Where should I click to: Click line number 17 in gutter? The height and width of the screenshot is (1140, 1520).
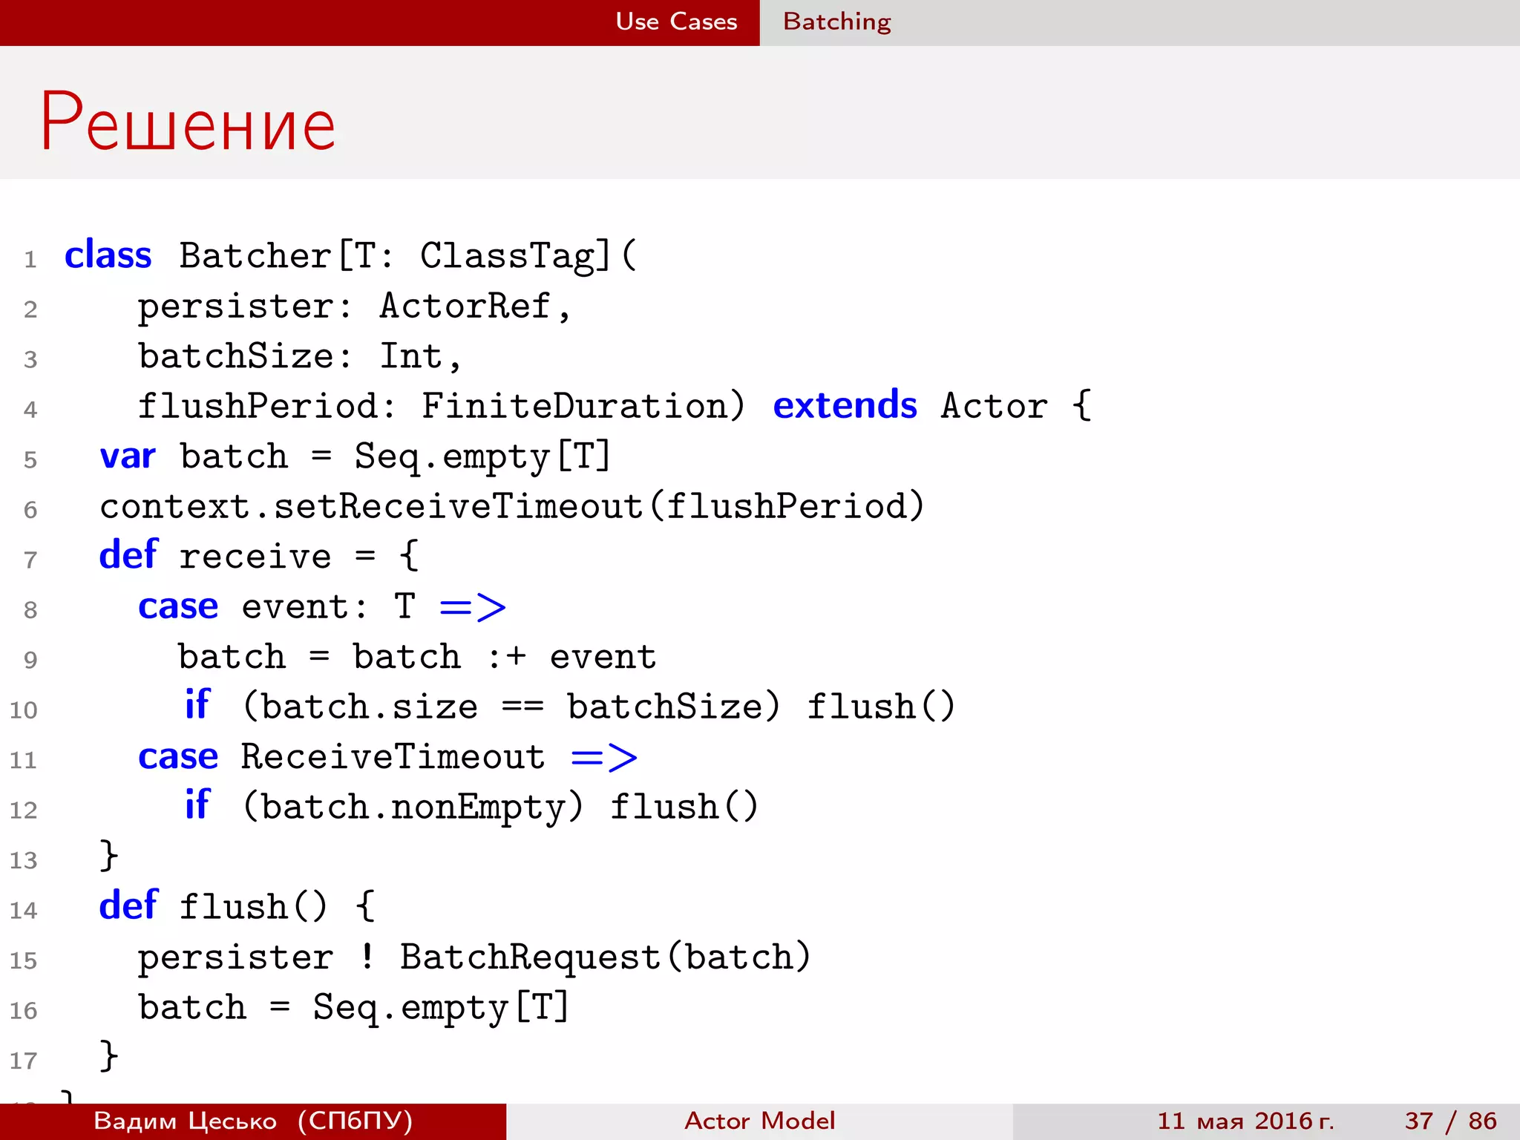point(24,1061)
